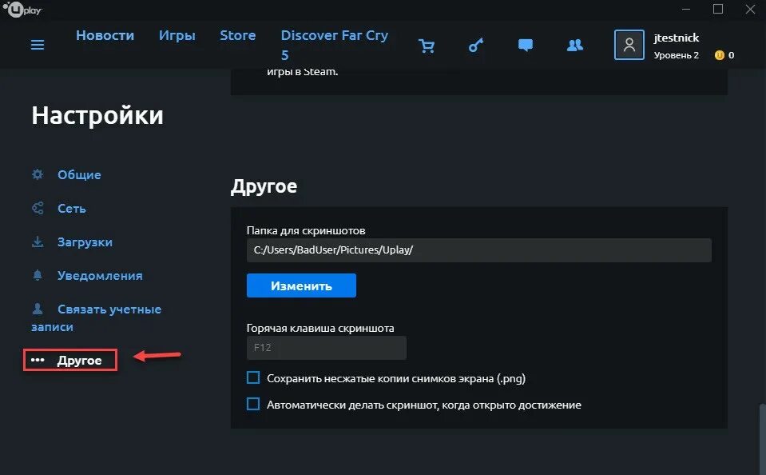Image resolution: width=766 pixels, height=475 pixels.
Task: Open the shopping cart
Action: point(427,46)
